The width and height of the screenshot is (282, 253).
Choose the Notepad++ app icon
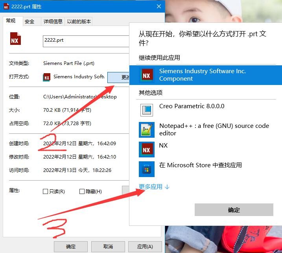coord(147,129)
